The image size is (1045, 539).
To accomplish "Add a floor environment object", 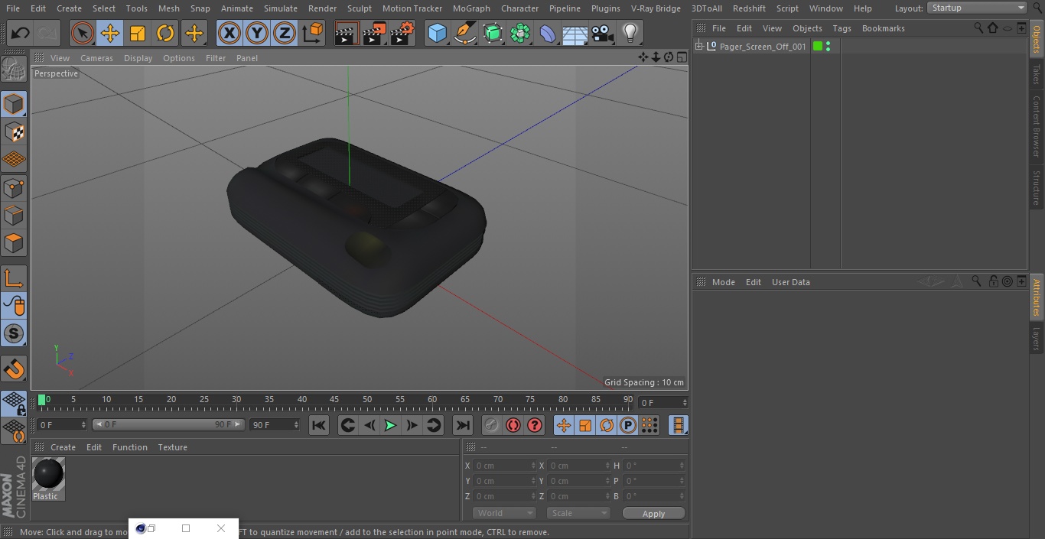I will 575,33.
